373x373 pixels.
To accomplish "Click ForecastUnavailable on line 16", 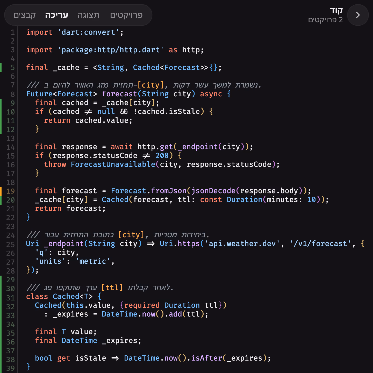I will pos(113,164).
